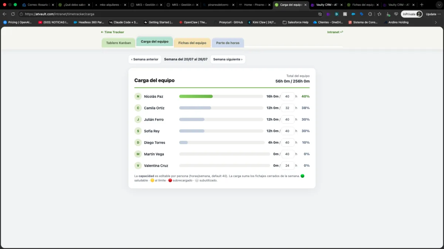Open the browser Extensions puzzle icon
Screen dimensions: 444x249
point(370,14)
